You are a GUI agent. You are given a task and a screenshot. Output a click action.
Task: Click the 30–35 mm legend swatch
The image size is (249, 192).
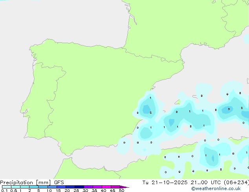[88, 187]
